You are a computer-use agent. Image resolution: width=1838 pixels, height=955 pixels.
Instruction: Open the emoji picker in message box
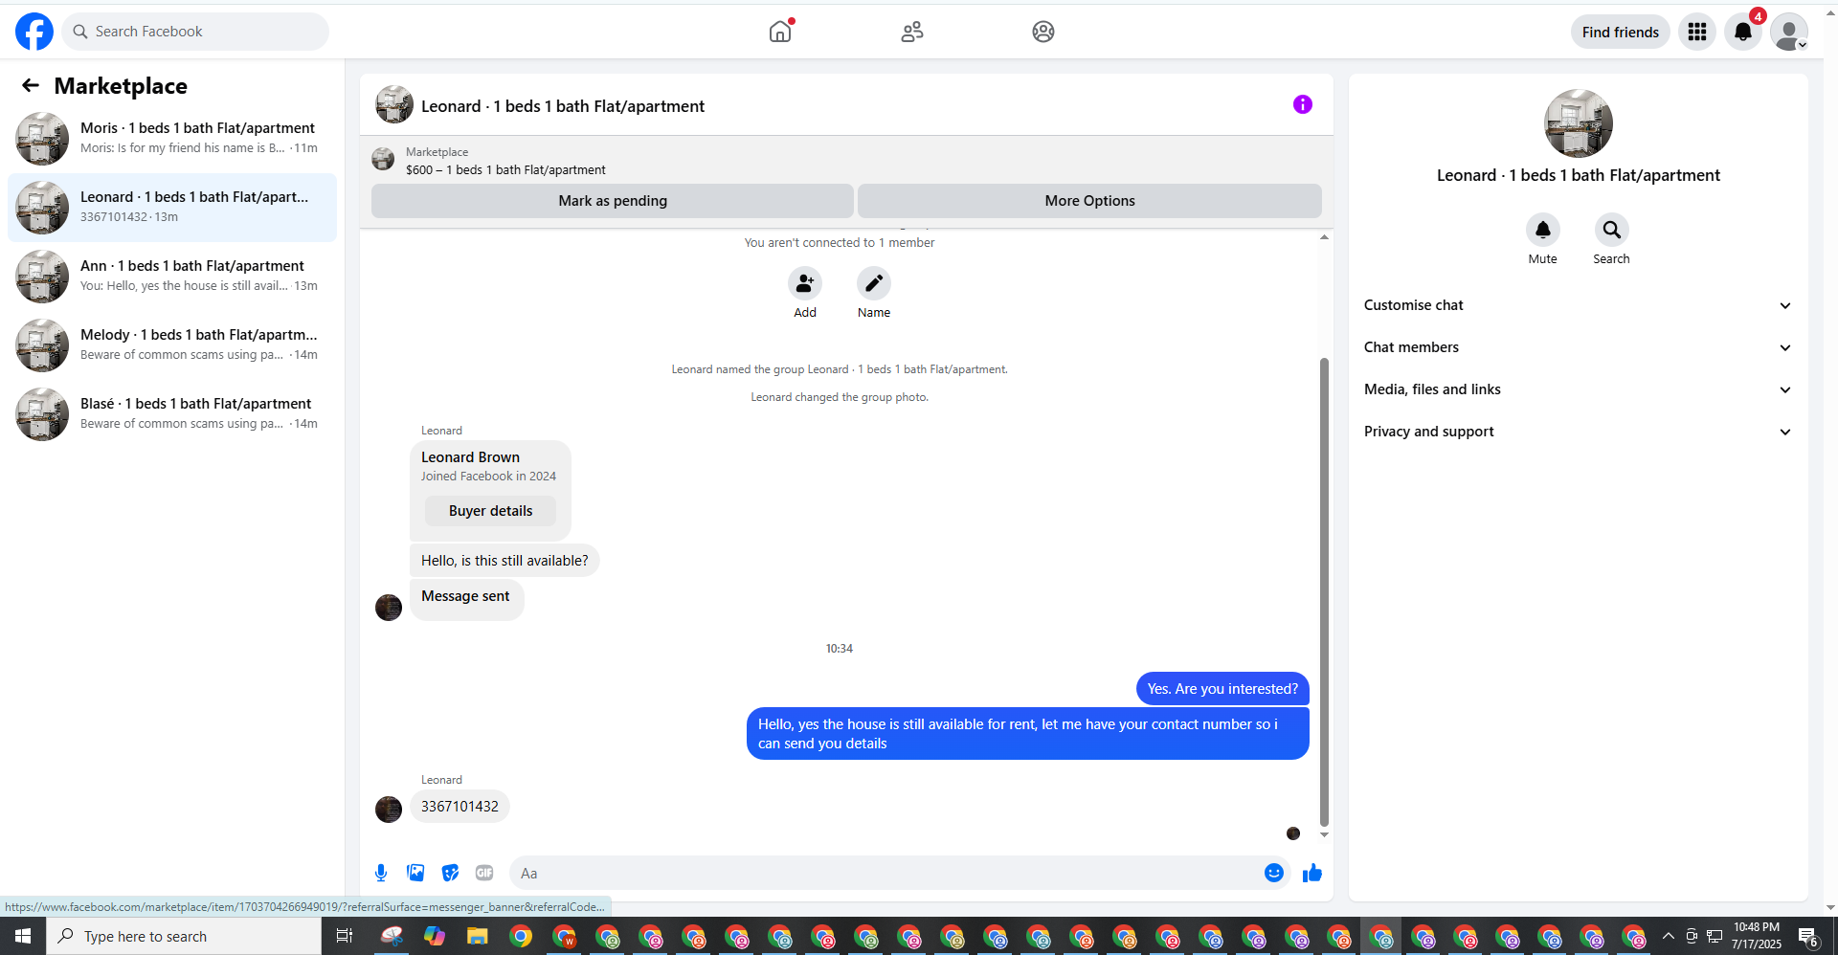point(1274,873)
